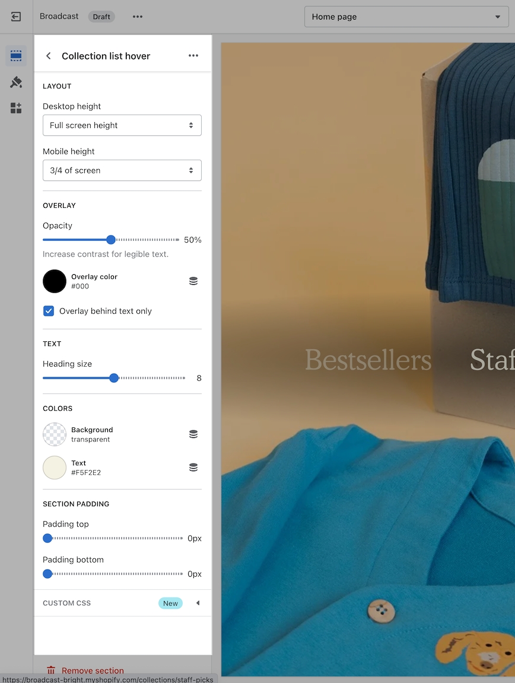Click the exit editor icon
The height and width of the screenshot is (683, 515).
tap(16, 17)
